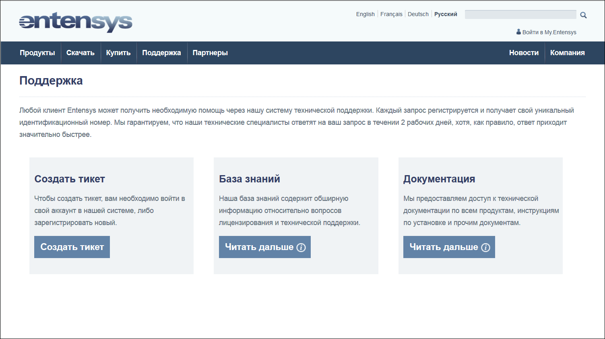Click Читать дальше under База знаний
Viewport: 605px width, 339px height.
[265, 247]
